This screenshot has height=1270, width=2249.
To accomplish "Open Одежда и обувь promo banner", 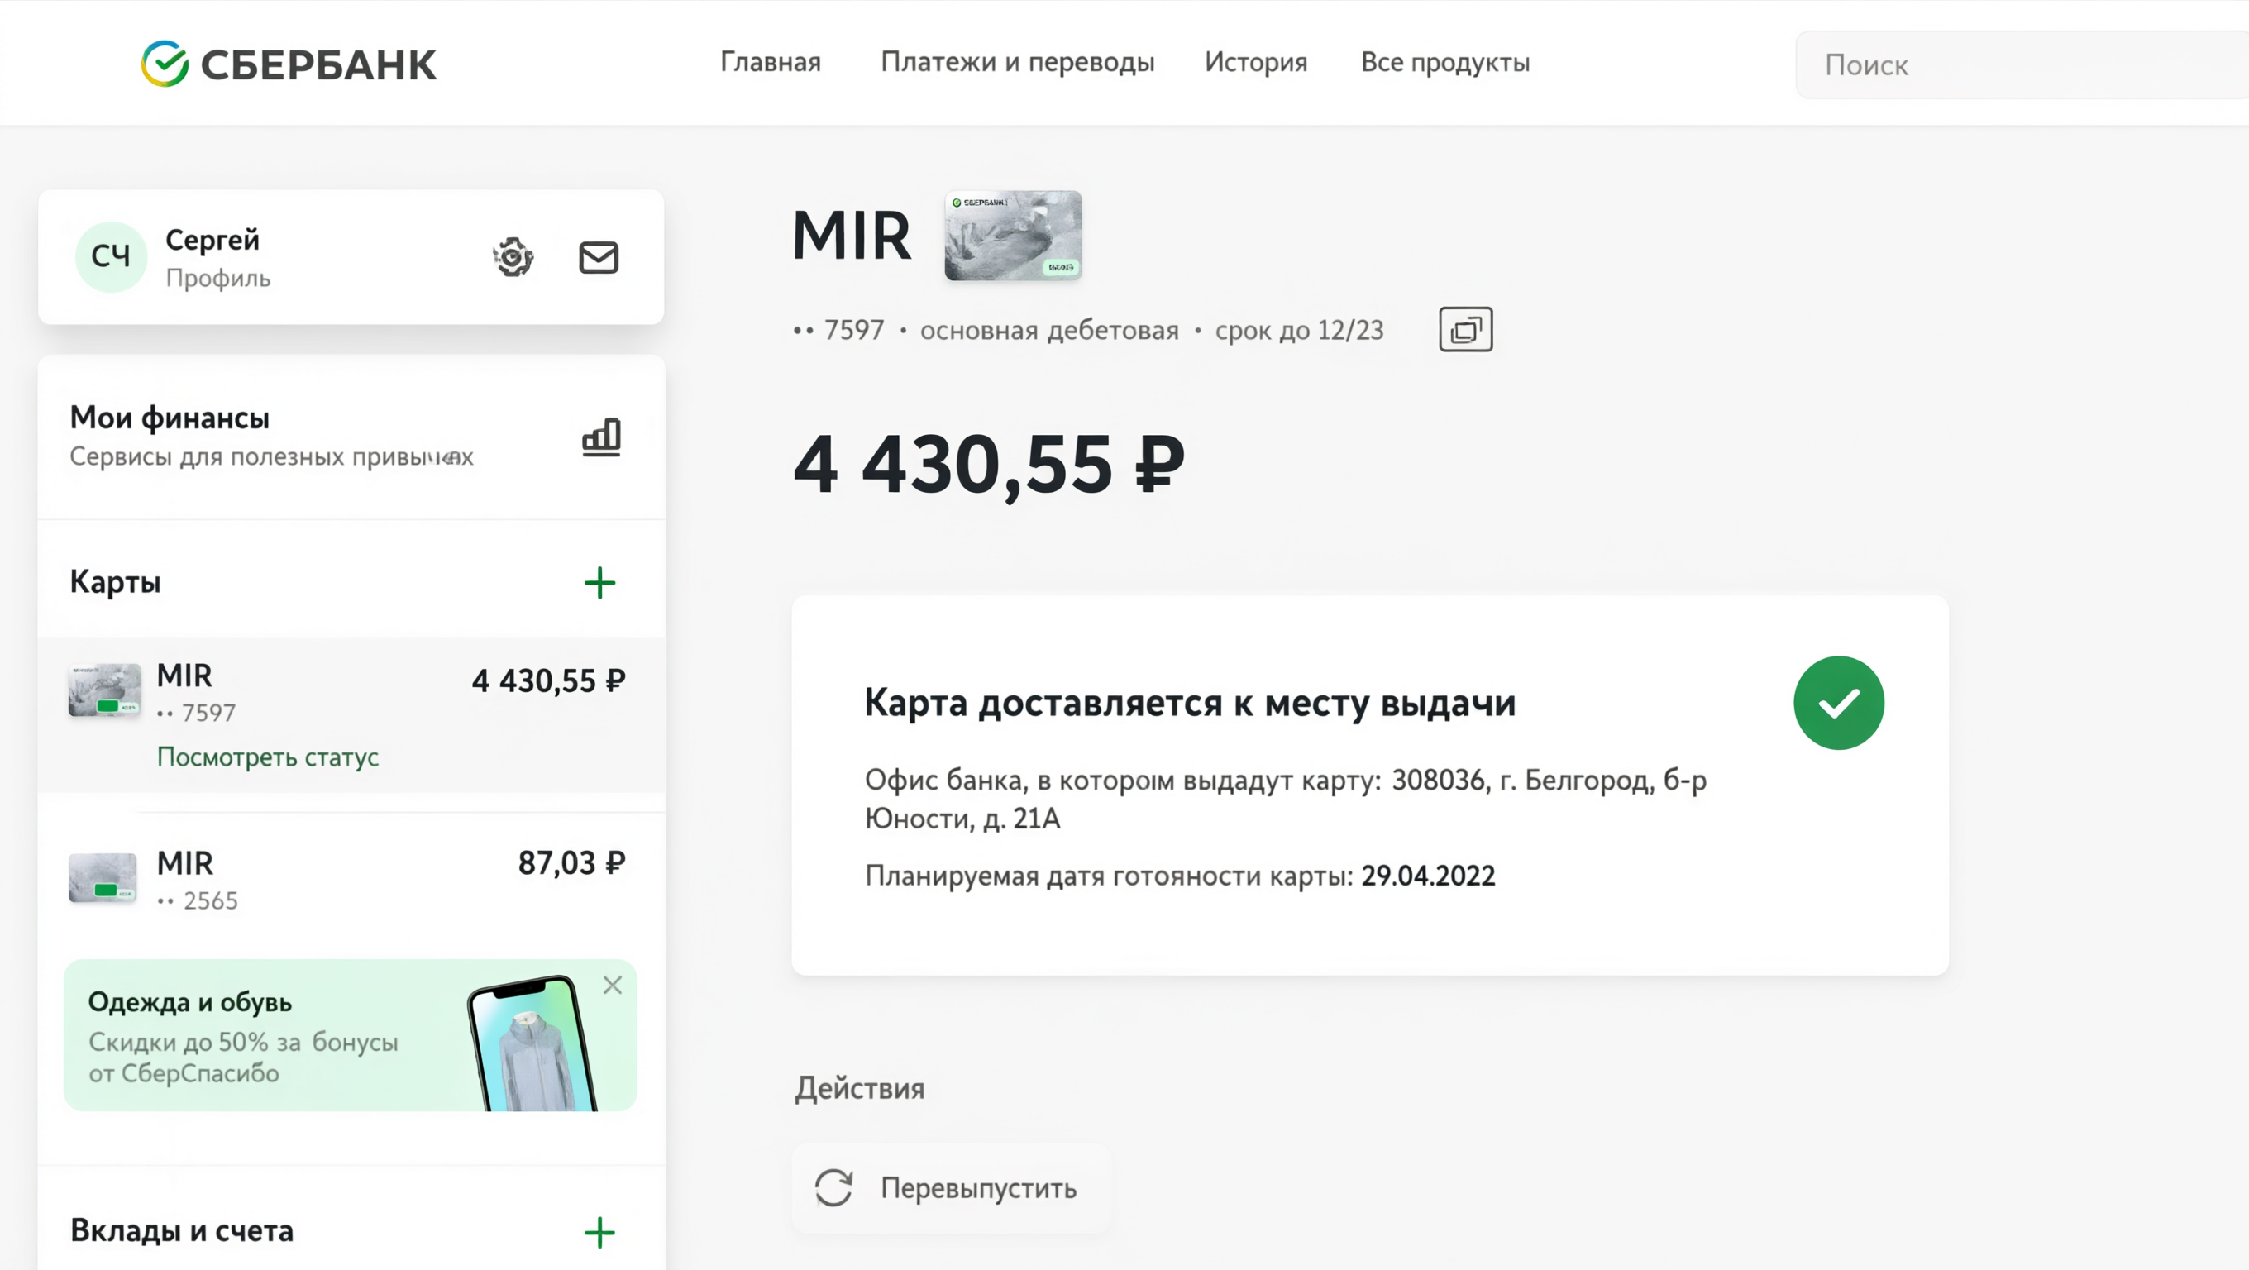I will coord(350,1035).
